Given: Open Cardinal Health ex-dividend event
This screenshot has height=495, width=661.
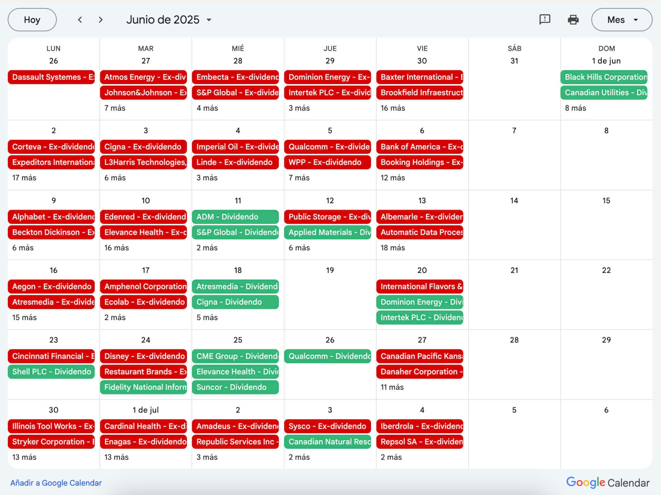Looking at the screenshot, I should 144,426.
